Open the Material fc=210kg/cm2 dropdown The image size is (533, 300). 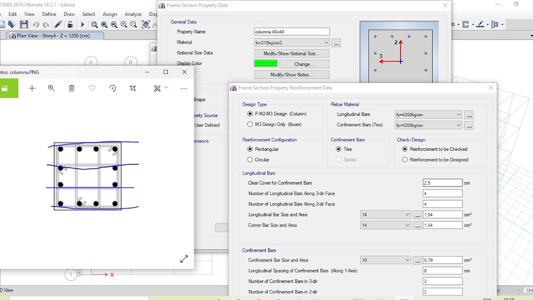(292, 42)
